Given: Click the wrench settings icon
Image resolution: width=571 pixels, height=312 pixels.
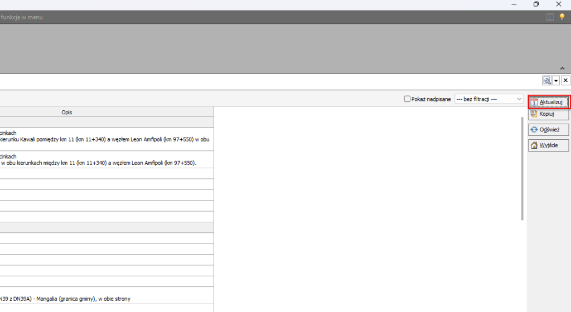Looking at the screenshot, I should tap(546, 81).
